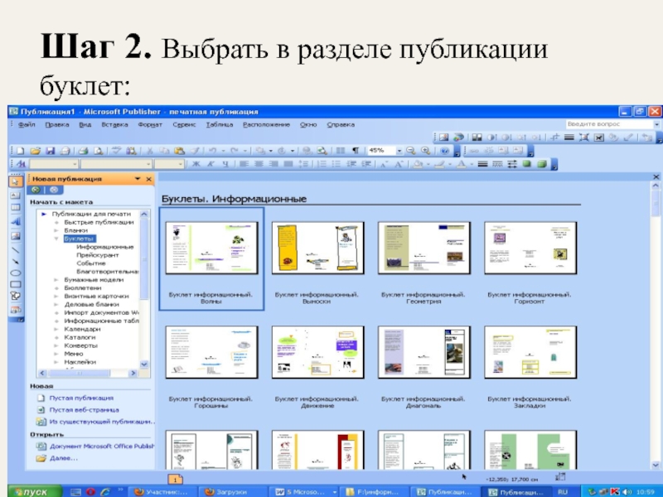Select the Line tool in the Objects toolbar
Image resolution: width=663 pixels, height=497 pixels.
(x=15, y=248)
